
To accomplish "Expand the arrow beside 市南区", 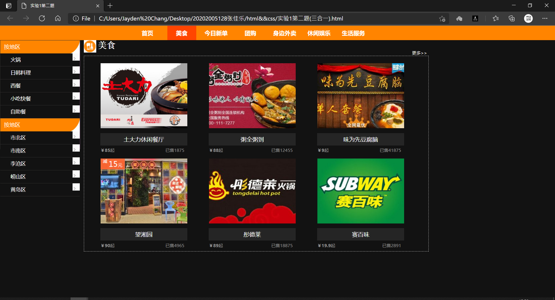I will pyautogui.click(x=76, y=148).
